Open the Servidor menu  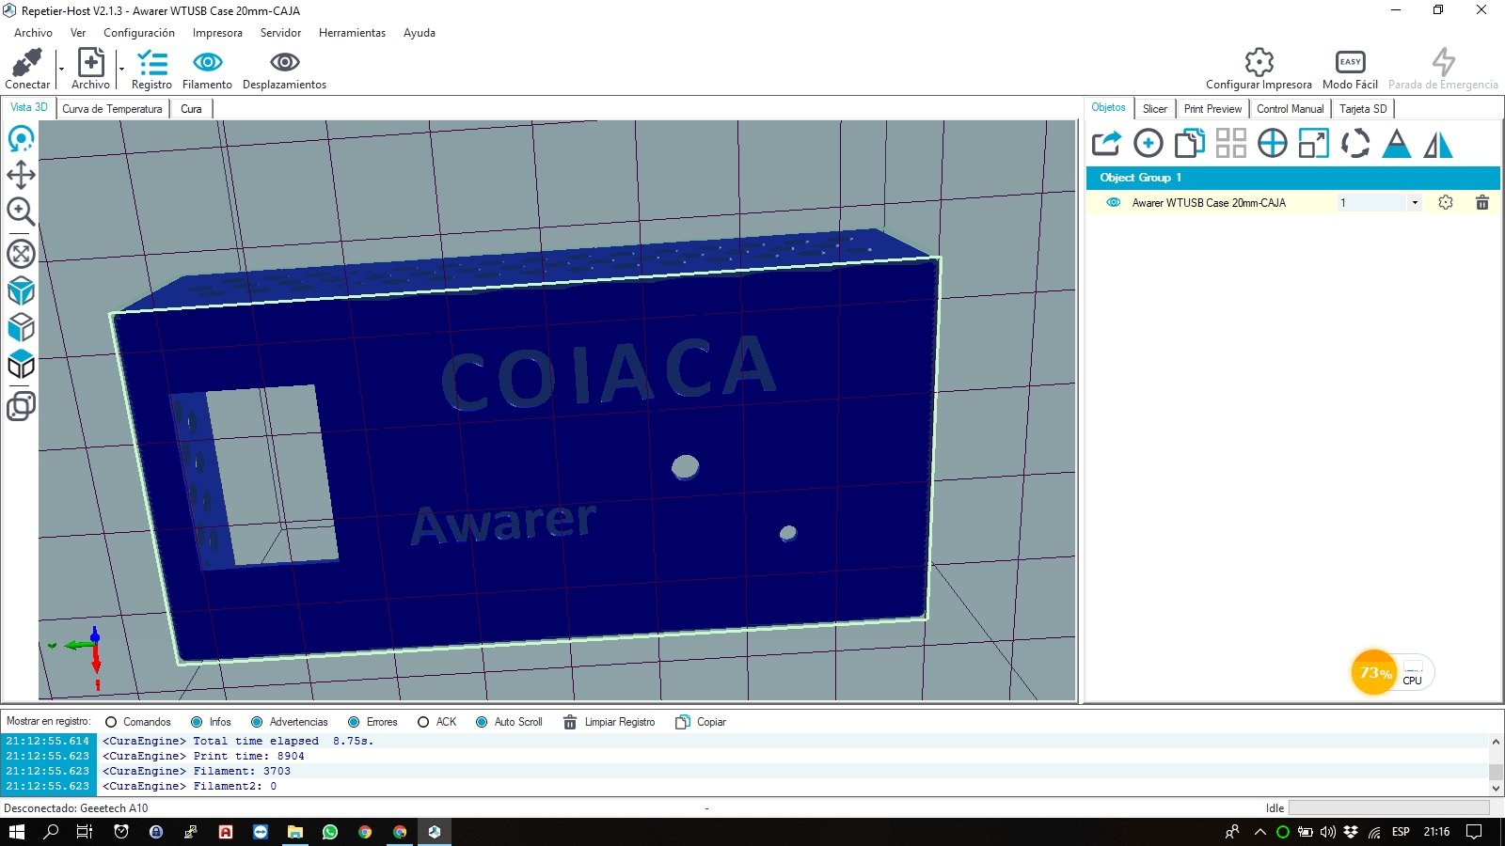[280, 33]
